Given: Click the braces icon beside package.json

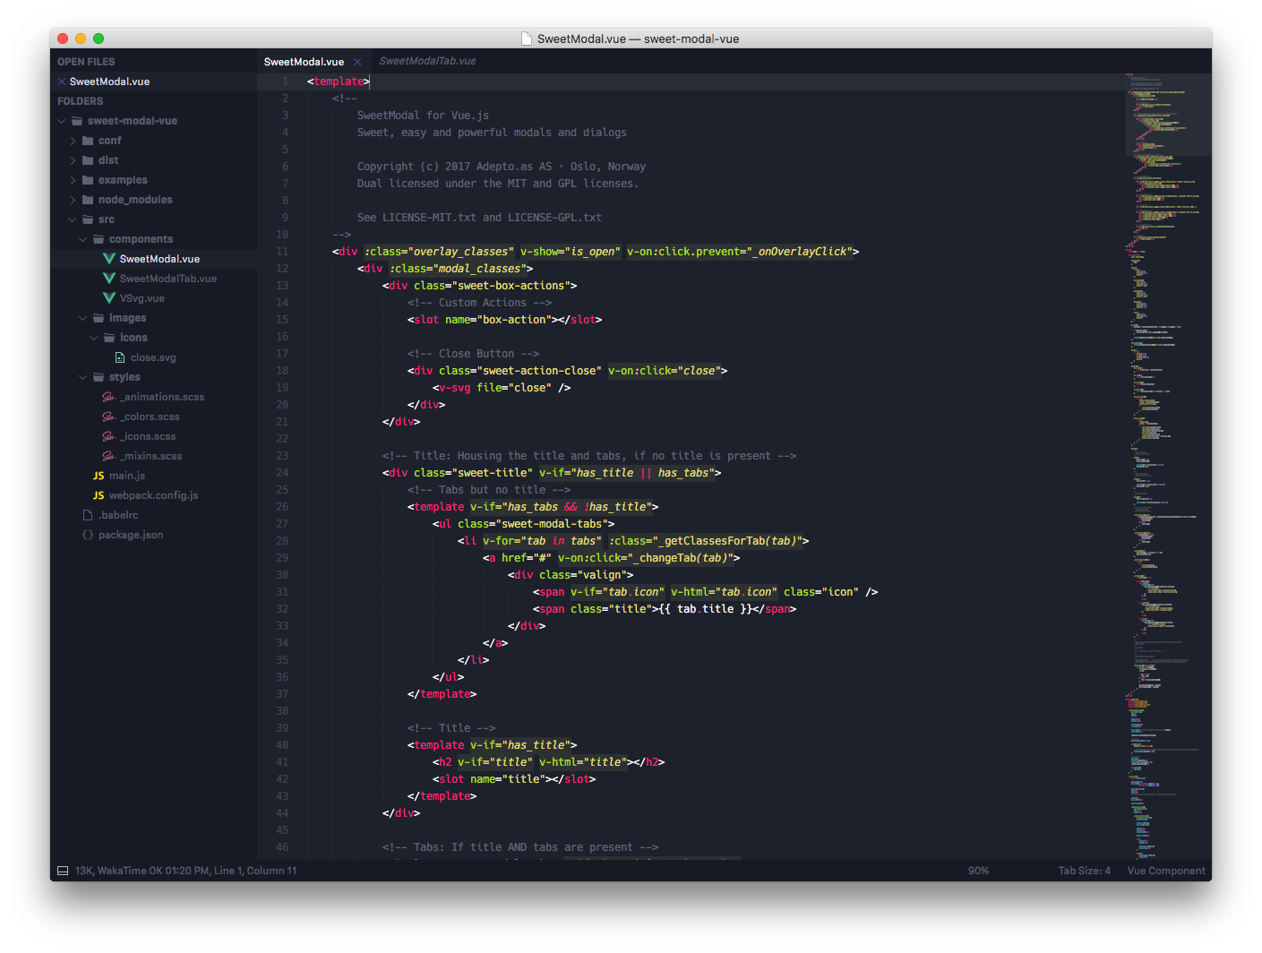Looking at the screenshot, I should coord(88,535).
